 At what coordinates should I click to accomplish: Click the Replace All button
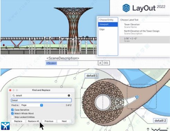tap(33, 121)
